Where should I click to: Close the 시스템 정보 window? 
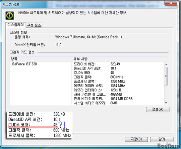point(171,3)
